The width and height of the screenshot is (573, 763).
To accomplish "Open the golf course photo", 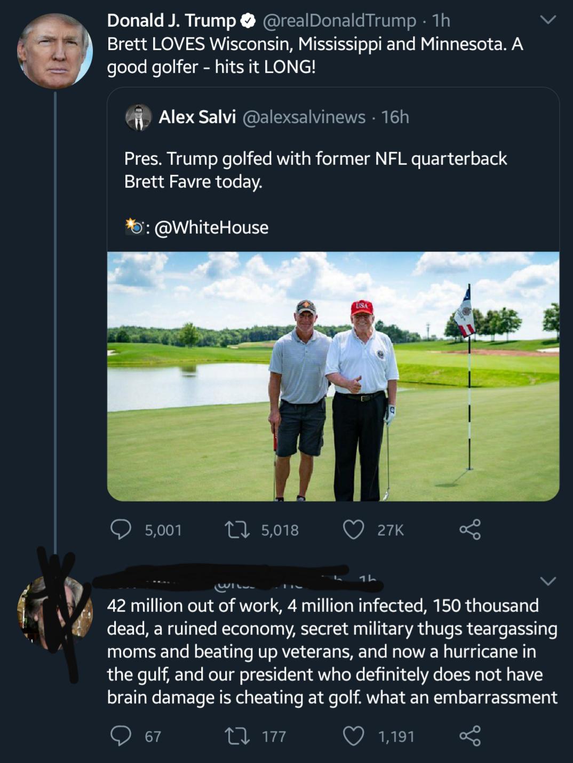I will point(333,376).
